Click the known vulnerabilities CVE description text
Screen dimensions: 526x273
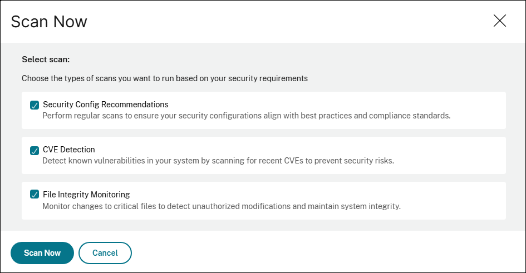tap(219, 161)
